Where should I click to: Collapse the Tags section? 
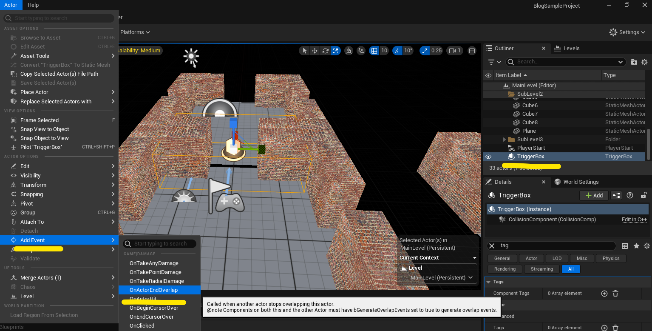click(488, 282)
